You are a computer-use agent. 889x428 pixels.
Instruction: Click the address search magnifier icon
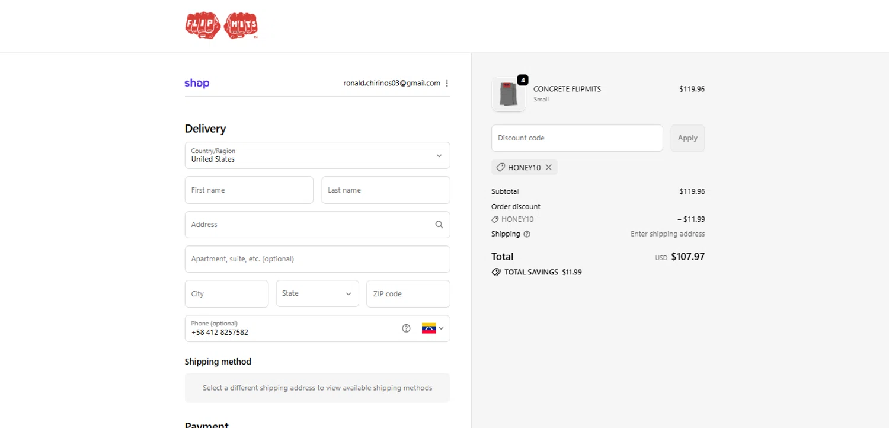(439, 225)
